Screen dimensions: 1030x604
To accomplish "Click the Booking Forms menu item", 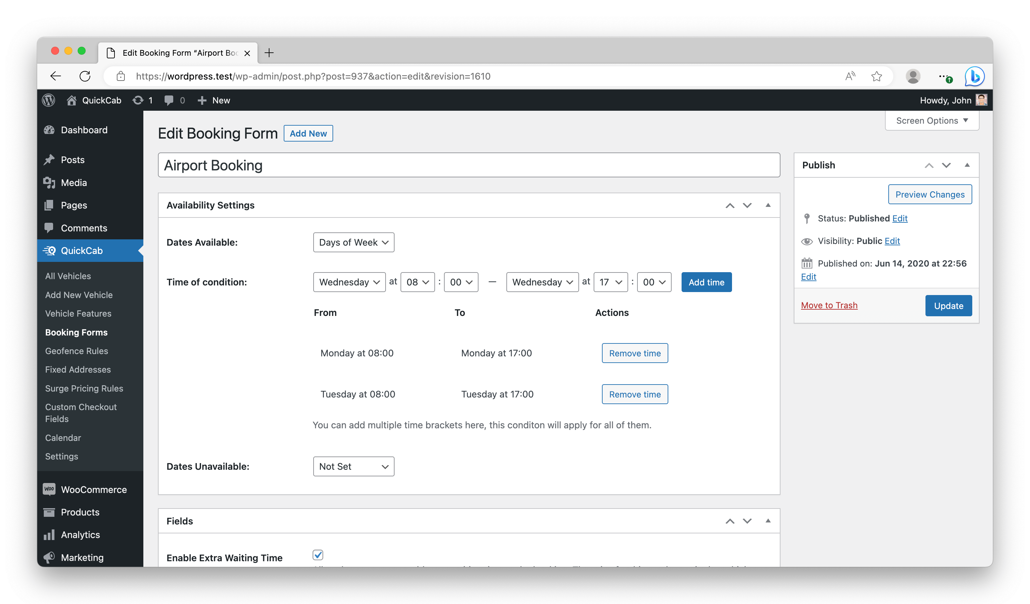I will click(76, 332).
